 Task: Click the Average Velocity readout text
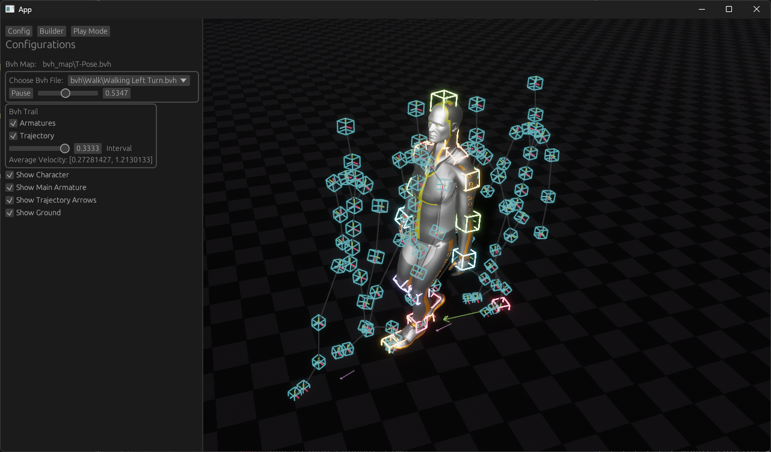coord(81,160)
